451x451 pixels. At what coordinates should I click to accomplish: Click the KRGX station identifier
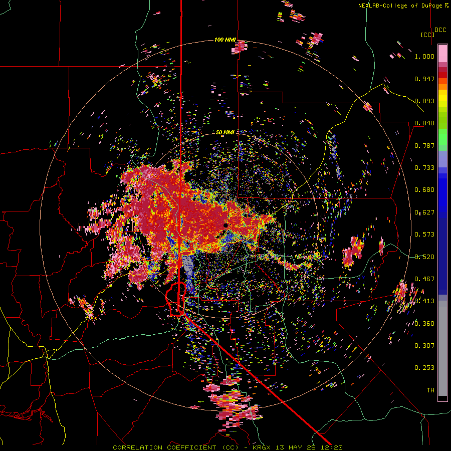pos(263,447)
